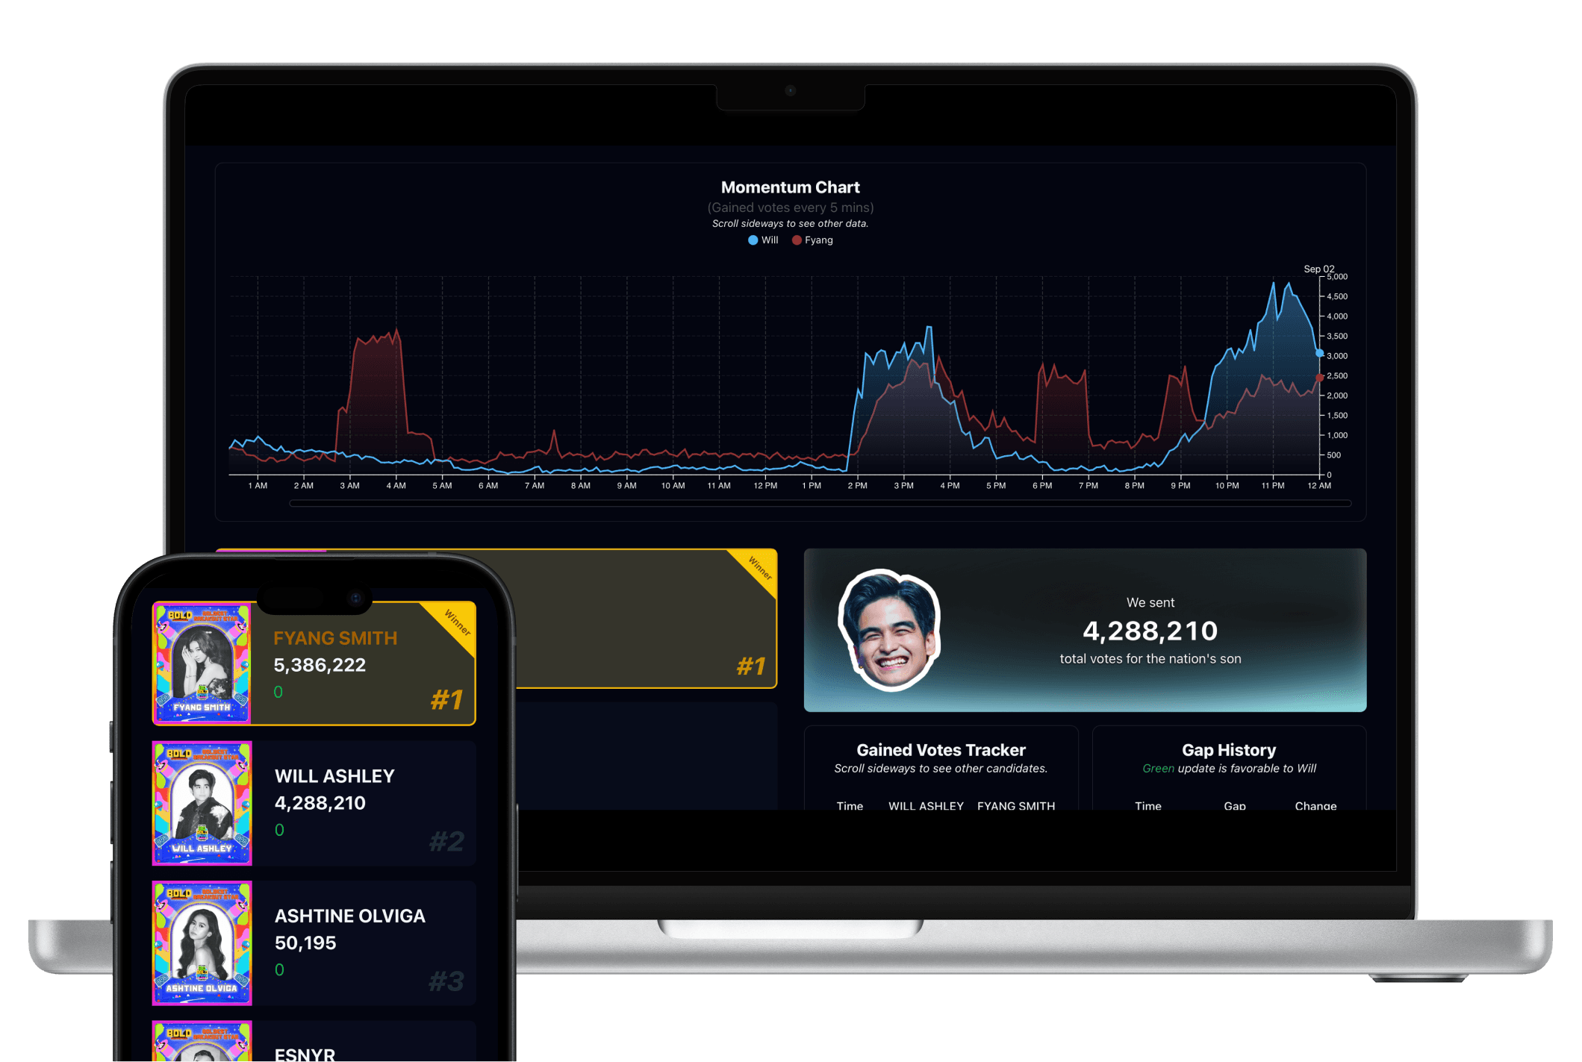Toggle the Will series in chart legend
This screenshot has height=1062, width=1582.
point(763,240)
